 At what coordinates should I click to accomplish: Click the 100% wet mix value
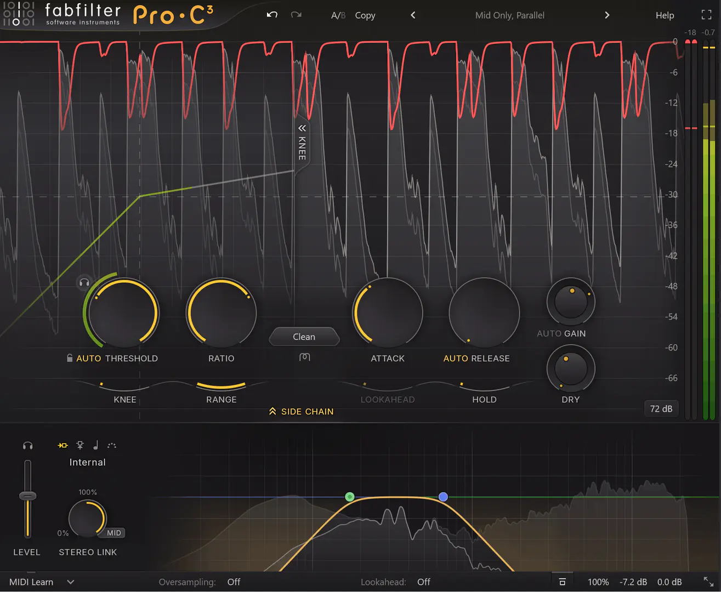598,582
